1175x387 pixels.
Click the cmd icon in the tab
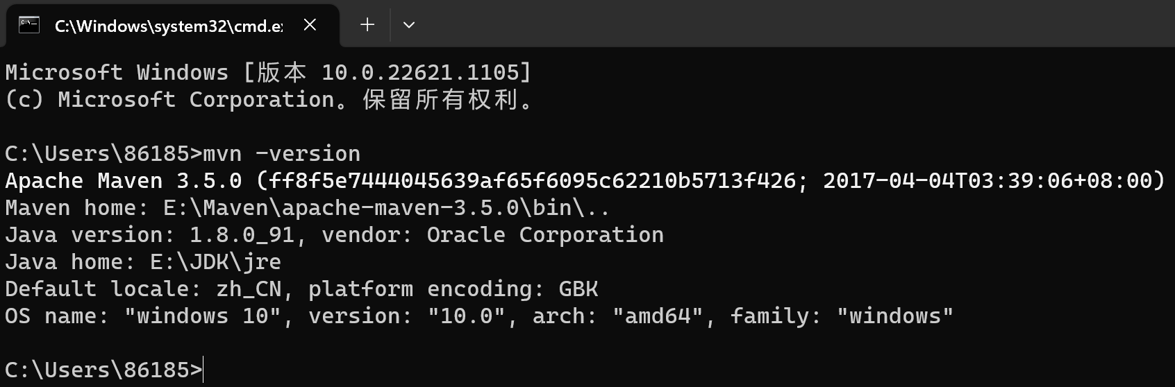tap(29, 25)
